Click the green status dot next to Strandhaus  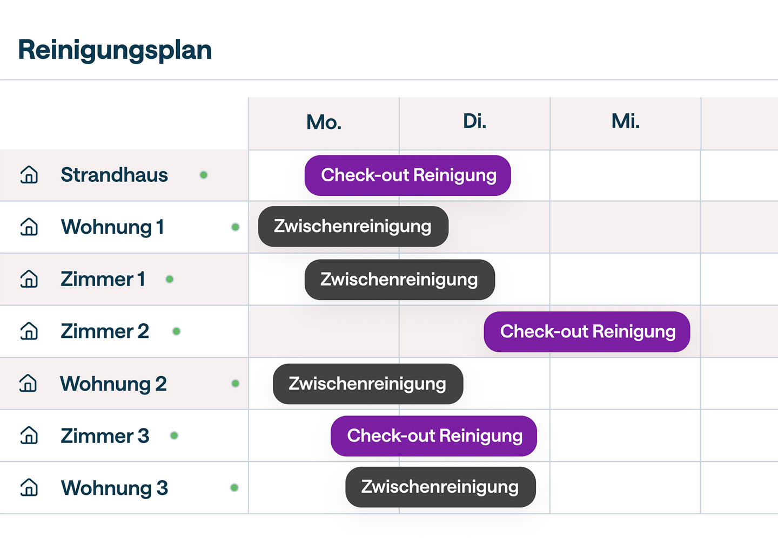204,175
